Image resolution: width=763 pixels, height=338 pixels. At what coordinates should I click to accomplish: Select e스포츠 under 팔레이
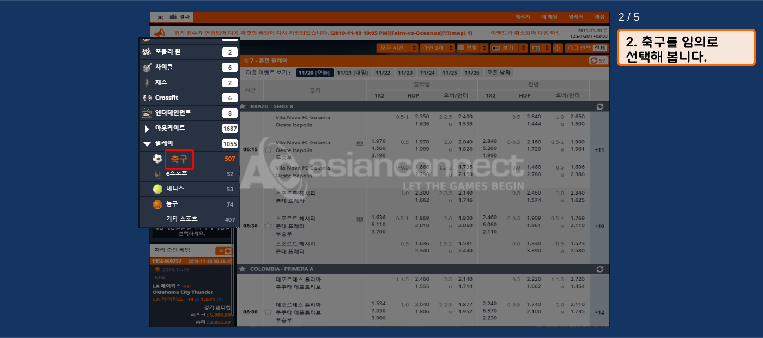177,173
